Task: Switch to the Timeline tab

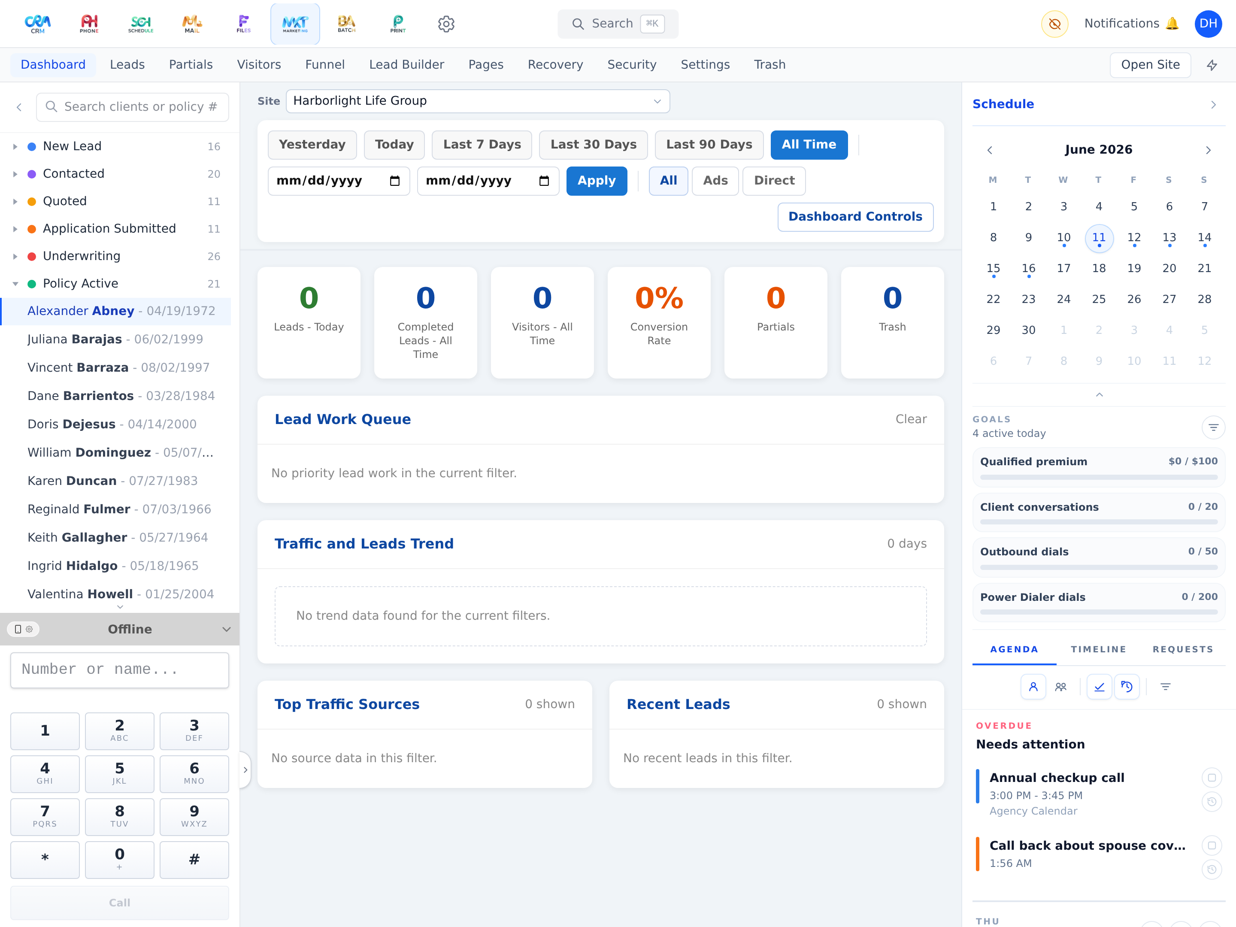Action: 1098,649
